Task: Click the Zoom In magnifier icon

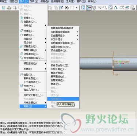Action: pyautogui.click(x=100, y=8)
